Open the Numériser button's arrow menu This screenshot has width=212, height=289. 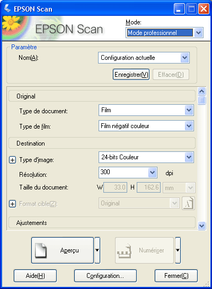pyautogui.click(x=178, y=250)
